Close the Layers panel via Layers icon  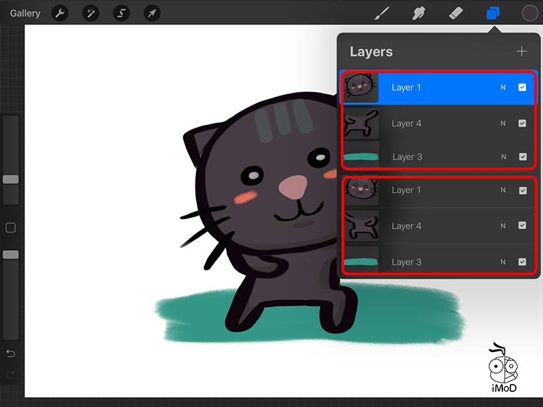pyautogui.click(x=493, y=13)
